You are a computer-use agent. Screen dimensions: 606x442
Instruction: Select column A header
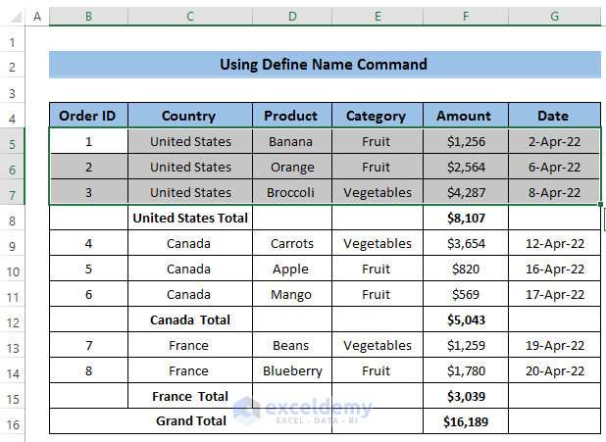tap(37, 18)
